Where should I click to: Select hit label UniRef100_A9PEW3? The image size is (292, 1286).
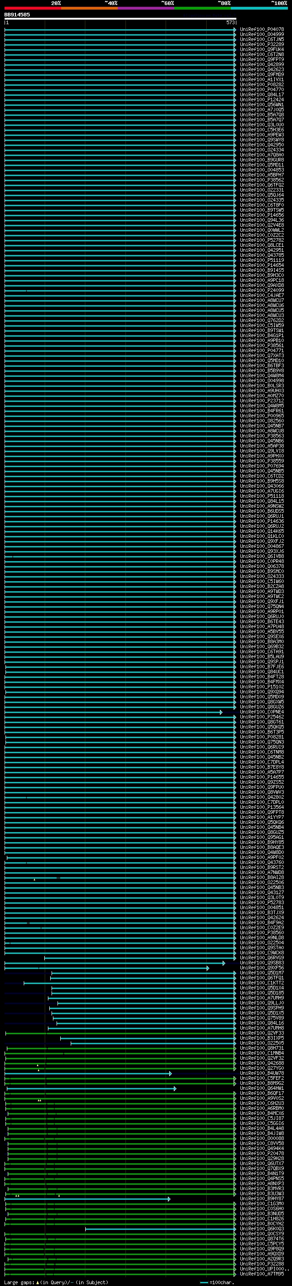(262, 135)
